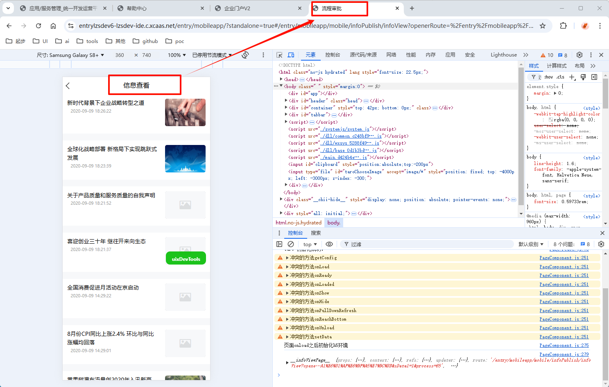Viewport: 609px width, 387px height.
Task: Switch to the 搜索 drawer tab
Action: tap(316, 233)
